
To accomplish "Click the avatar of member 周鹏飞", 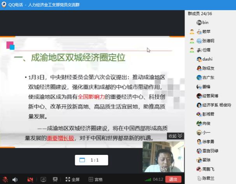I will tap(199, 169).
